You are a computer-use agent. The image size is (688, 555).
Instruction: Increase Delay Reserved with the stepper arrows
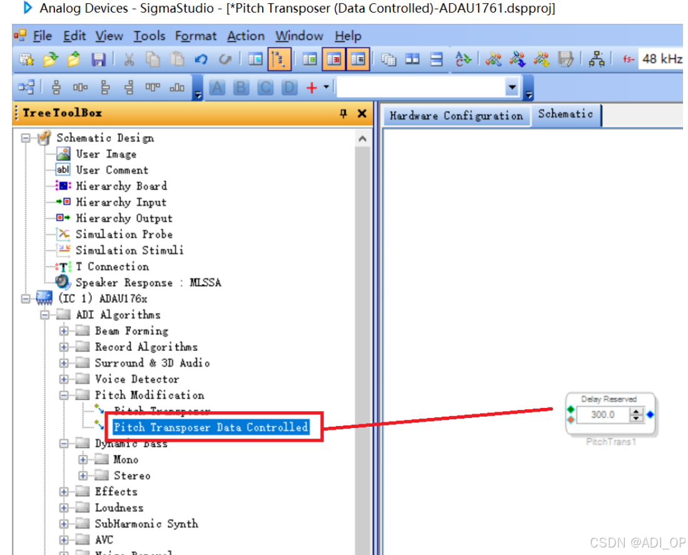pyautogui.click(x=636, y=411)
